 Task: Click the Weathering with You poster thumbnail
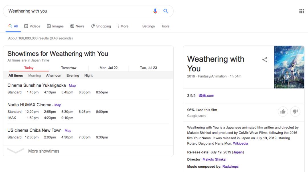(289, 67)
